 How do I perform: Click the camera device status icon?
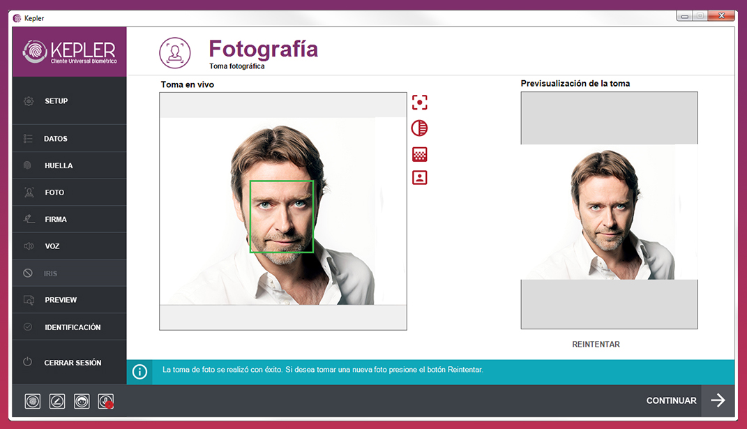pos(81,401)
